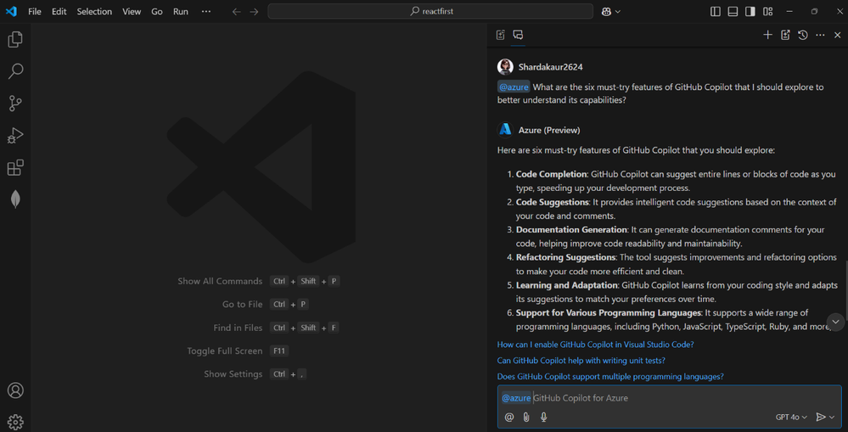Focus the chat input with @azure
Screen dimensions: 848x432
(670, 398)
